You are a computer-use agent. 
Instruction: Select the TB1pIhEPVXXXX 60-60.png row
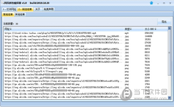(x=86, y=91)
